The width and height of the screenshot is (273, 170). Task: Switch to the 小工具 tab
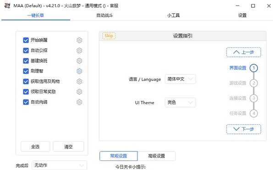[174, 15]
